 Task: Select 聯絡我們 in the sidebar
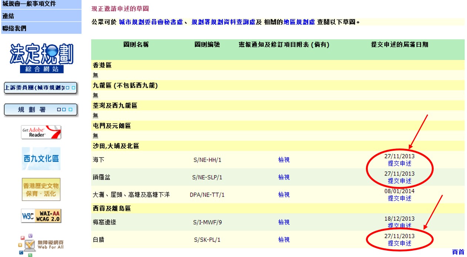tap(14, 28)
